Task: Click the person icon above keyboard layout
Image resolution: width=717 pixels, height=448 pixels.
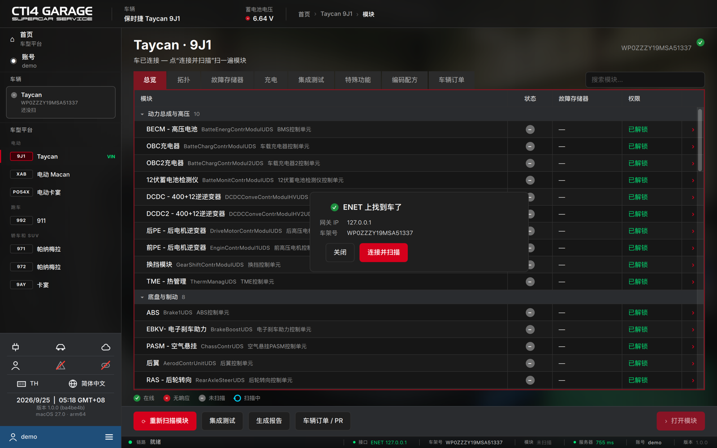Action: (16, 366)
